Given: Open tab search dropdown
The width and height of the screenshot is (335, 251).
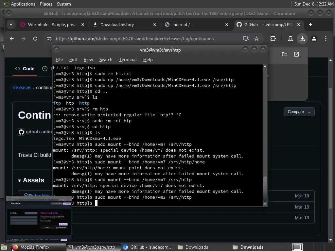Looking at the screenshot, I should pyautogui.click(x=11, y=25).
